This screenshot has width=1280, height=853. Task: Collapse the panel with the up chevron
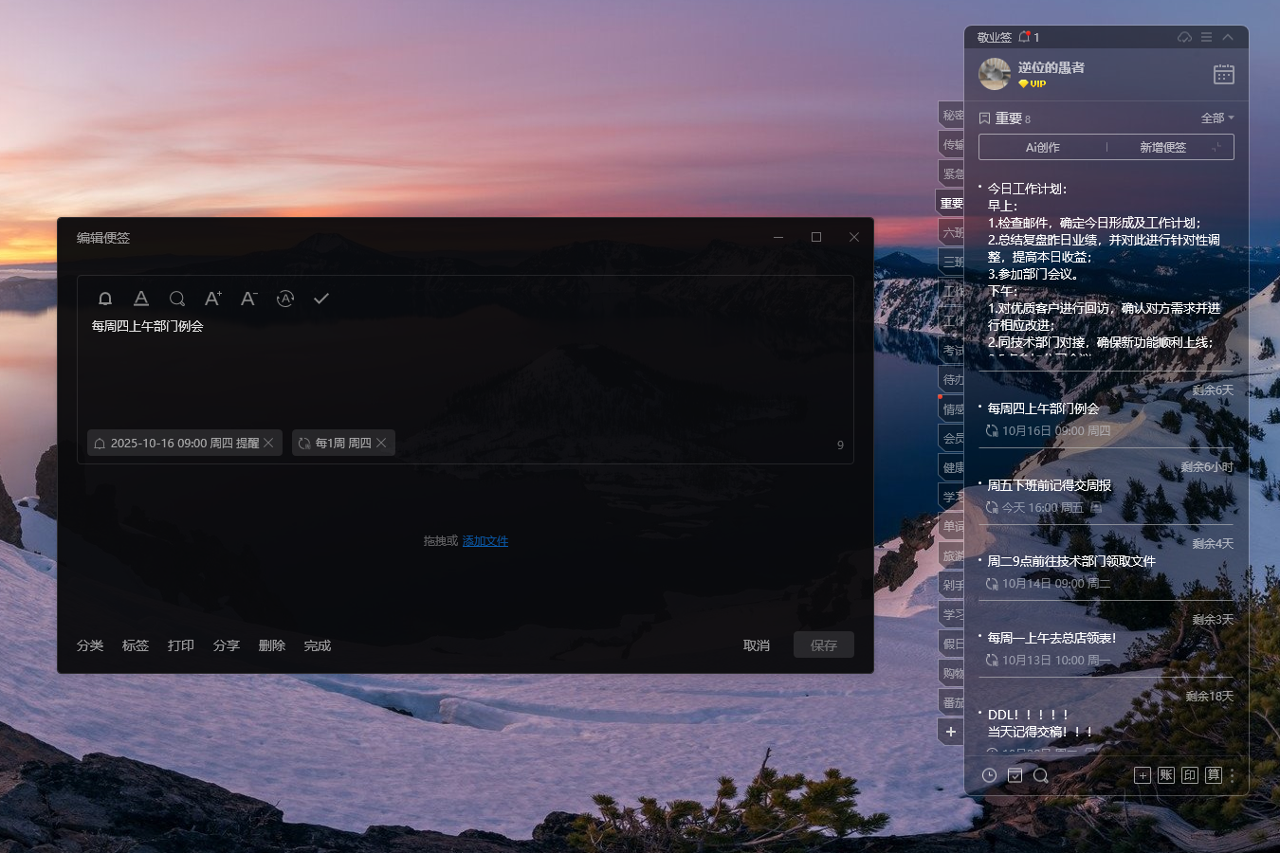1228,37
